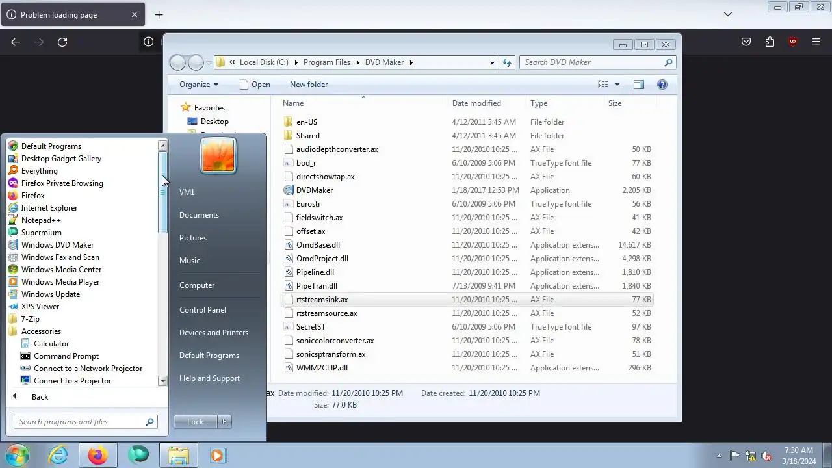This screenshot has width=832, height=468.
Task: Launch Windows Media Center
Action: (x=61, y=270)
